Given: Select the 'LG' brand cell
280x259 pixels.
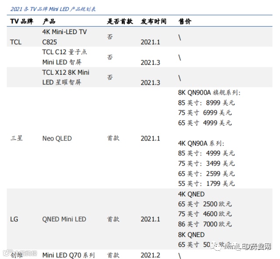Looking at the screenshot, I should [14, 219].
